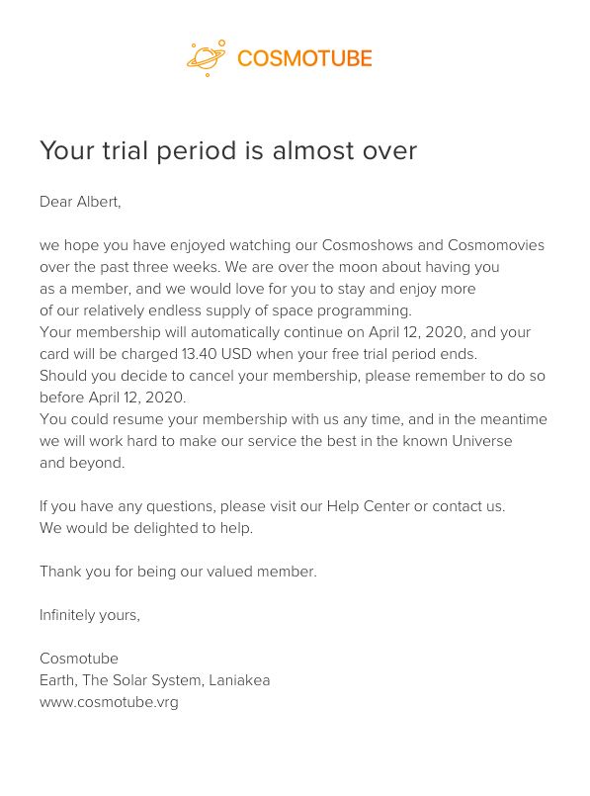Click the COSMOTUBE brand wordmark
Viewport: 590px width, 796px height.
coord(305,58)
